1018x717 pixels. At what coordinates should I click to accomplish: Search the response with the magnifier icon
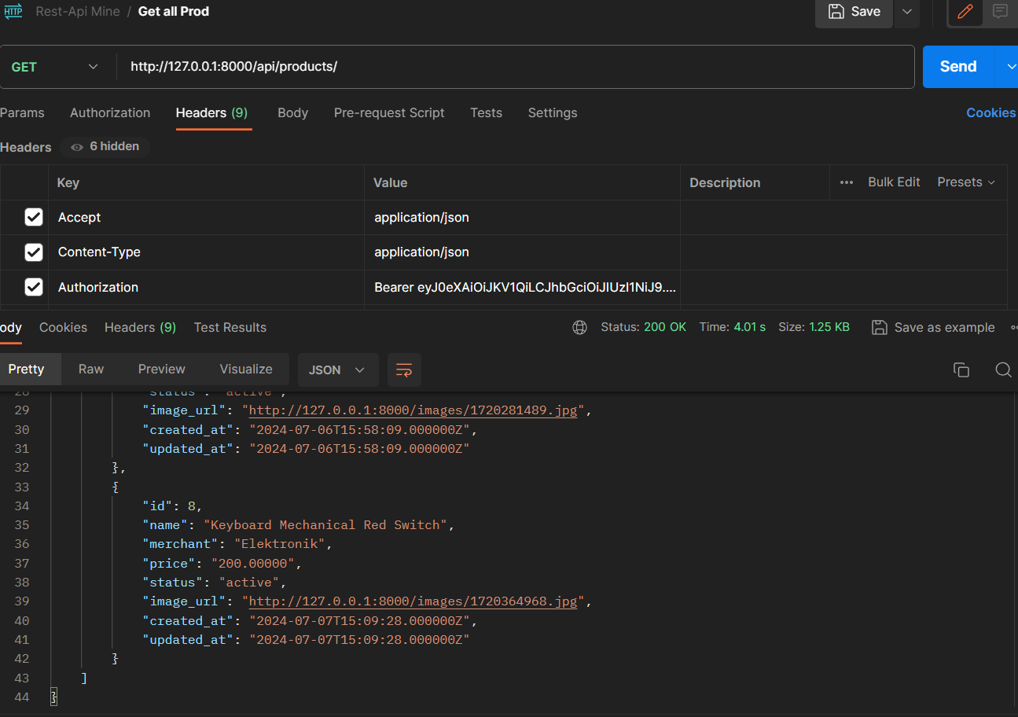[x=1003, y=370]
